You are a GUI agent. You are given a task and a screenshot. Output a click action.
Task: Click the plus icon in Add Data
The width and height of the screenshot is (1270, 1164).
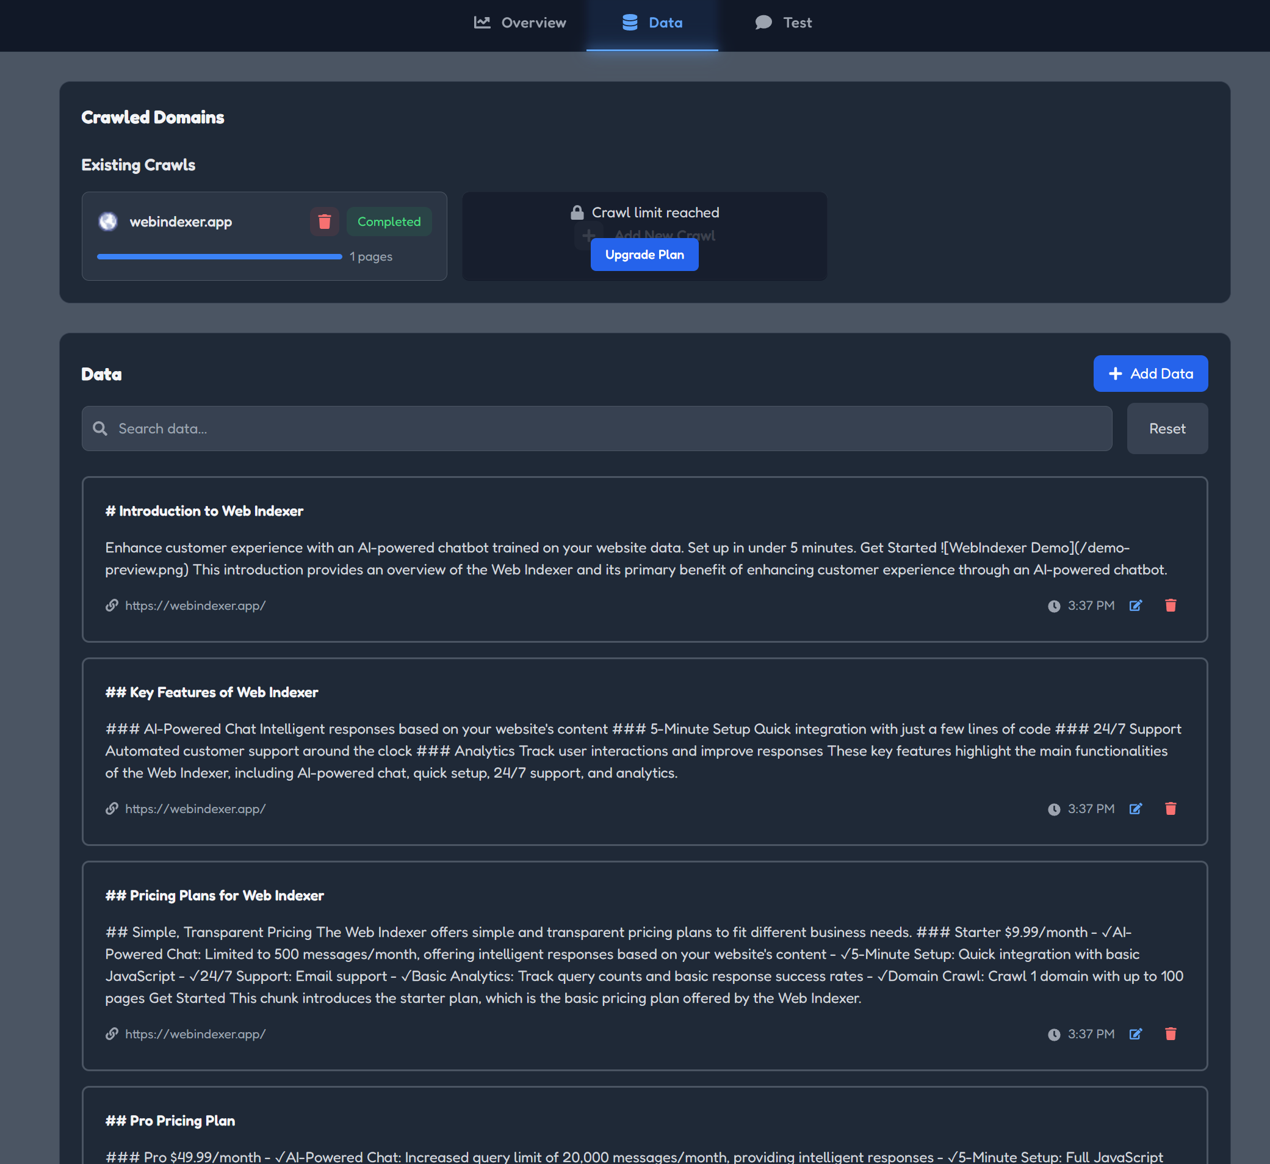click(x=1115, y=374)
